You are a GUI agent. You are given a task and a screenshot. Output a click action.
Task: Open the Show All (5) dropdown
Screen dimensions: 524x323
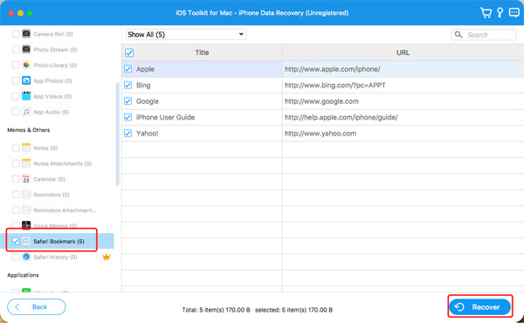[186, 34]
